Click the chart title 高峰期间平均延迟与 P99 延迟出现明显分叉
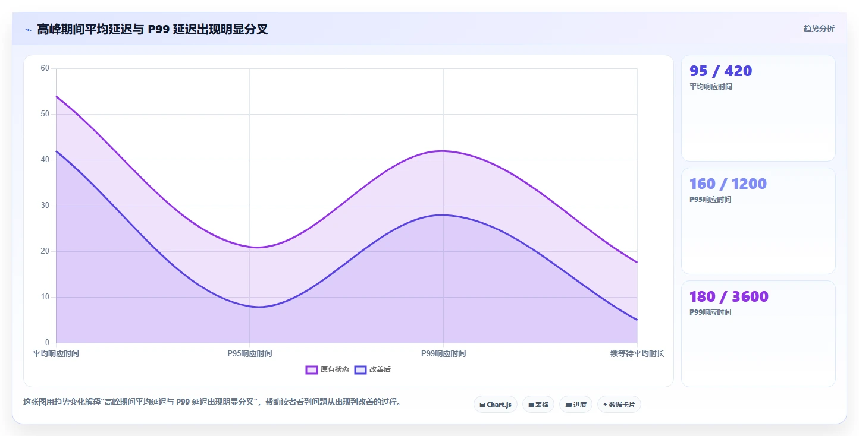The width and height of the screenshot is (859, 436). 152,29
